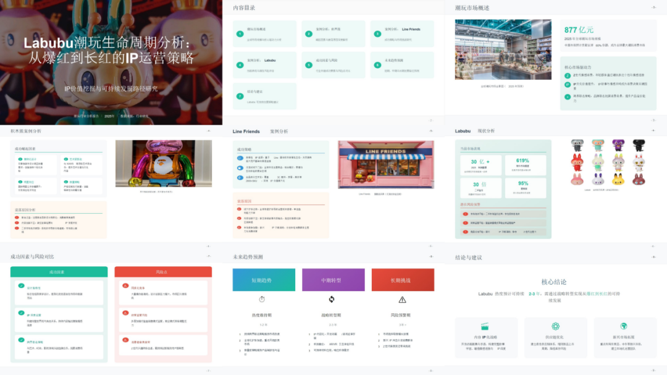The image size is (667, 375).
Task: Click number 7 circle beside 结论与建议
Action: click(x=240, y=96)
